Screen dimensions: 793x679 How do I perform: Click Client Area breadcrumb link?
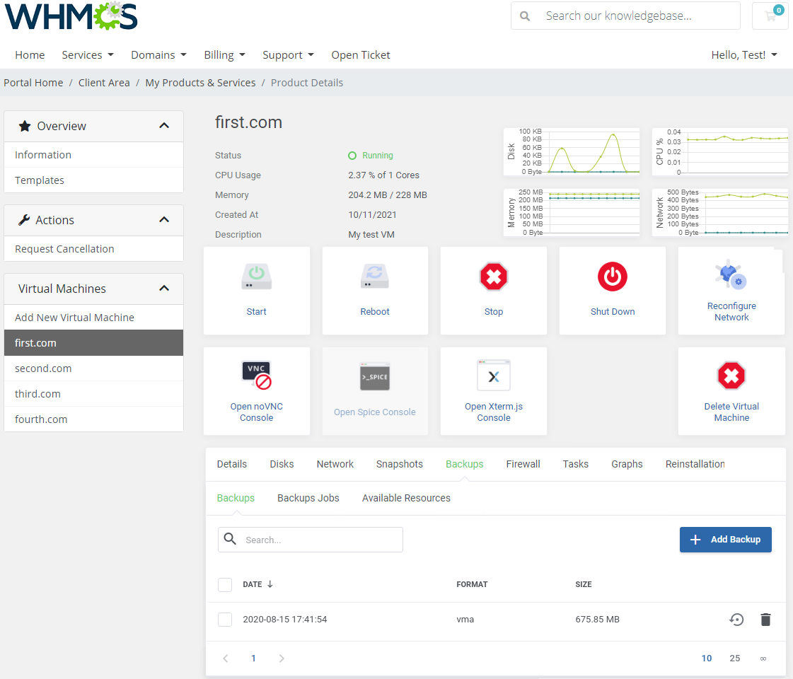point(104,83)
